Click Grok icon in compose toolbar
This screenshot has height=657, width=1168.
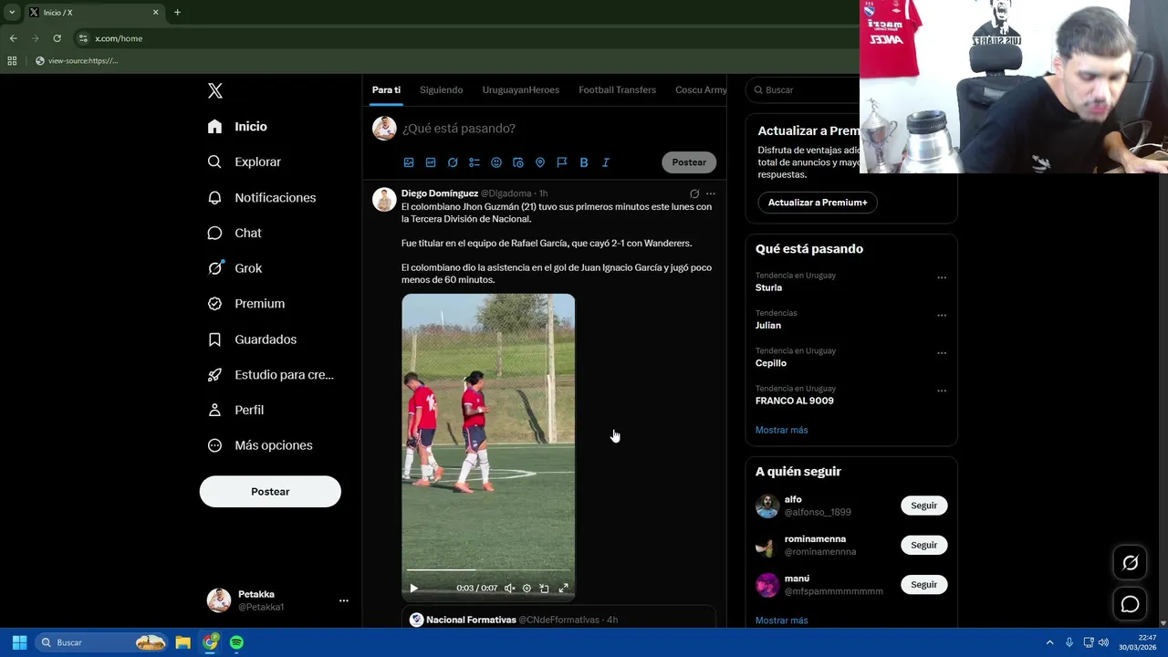click(453, 162)
